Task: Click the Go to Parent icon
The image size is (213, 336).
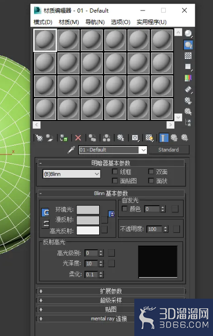Action: tap(174, 138)
